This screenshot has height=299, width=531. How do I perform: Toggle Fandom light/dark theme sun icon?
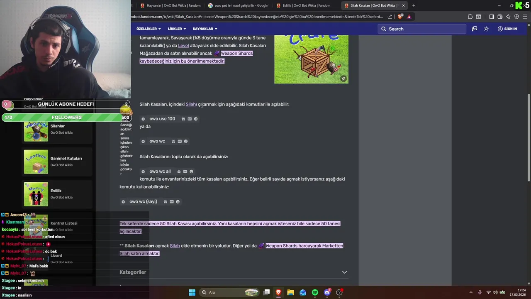coord(486,29)
